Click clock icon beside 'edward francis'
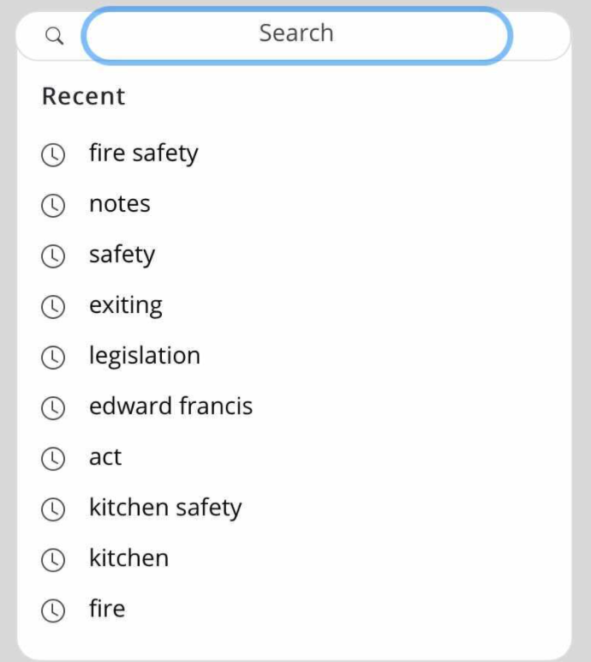Screen dimensions: 591x662 pyautogui.click(x=53, y=408)
